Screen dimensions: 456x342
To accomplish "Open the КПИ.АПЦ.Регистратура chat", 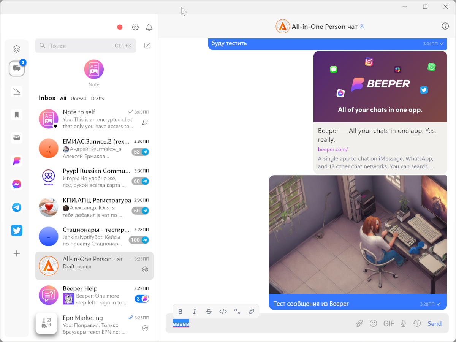I will click(x=94, y=207).
